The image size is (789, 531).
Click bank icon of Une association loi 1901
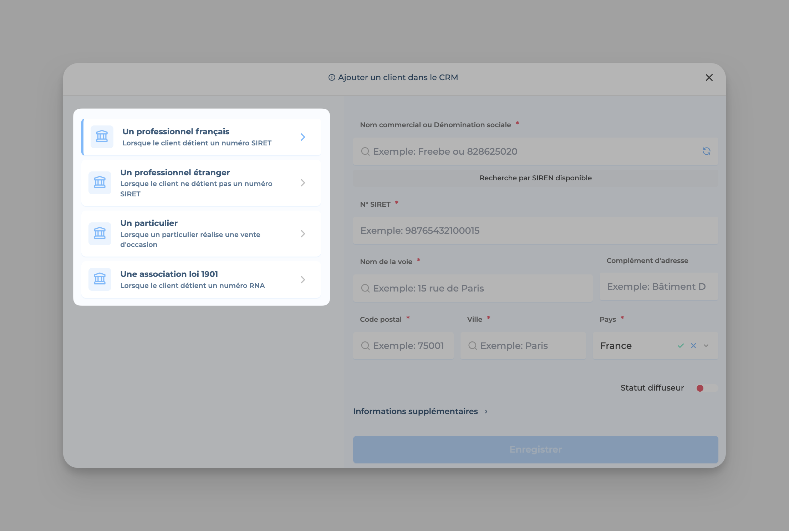pos(100,279)
